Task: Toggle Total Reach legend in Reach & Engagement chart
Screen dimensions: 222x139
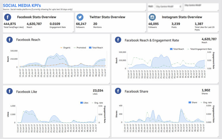Action: tap(177, 49)
